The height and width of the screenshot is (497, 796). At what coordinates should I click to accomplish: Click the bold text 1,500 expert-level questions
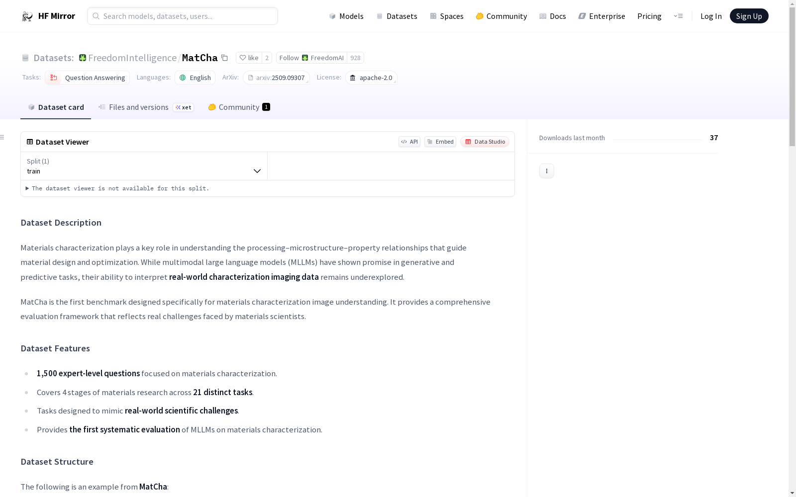(89, 373)
